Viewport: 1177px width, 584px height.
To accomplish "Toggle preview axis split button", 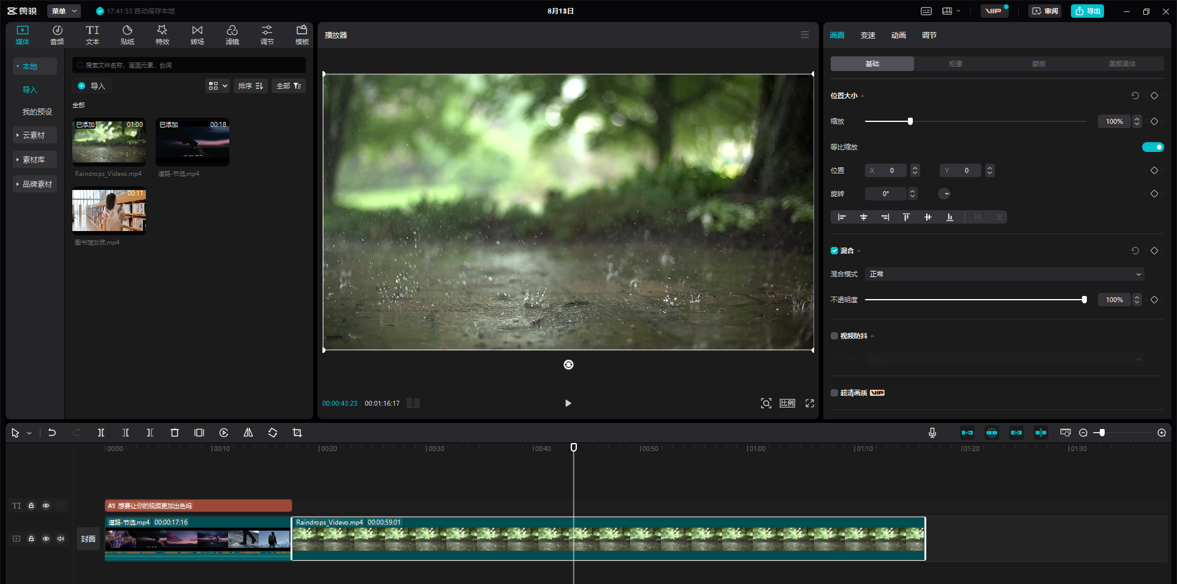I will point(1041,433).
